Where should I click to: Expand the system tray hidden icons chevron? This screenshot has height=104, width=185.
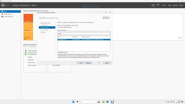[165, 102]
